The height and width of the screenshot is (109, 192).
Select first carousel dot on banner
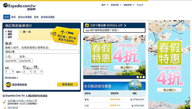[138, 77]
